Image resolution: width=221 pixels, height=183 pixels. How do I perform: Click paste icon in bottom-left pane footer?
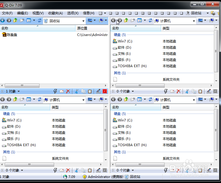tap(90, 170)
